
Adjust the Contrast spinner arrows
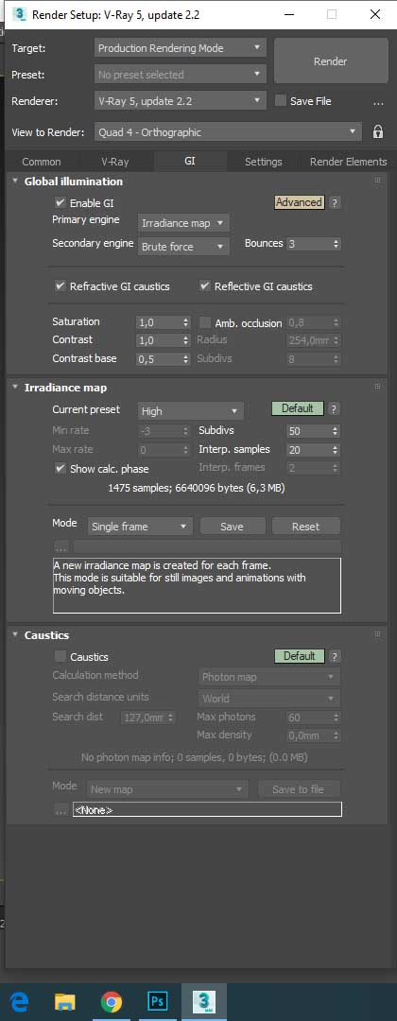pos(185,340)
